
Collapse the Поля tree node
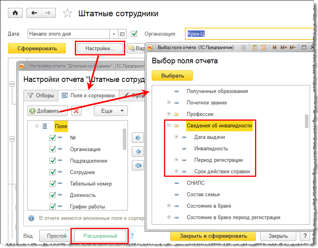coord(37,126)
